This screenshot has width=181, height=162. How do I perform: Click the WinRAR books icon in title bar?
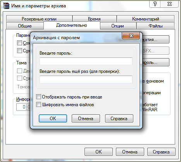[x=6, y=6]
